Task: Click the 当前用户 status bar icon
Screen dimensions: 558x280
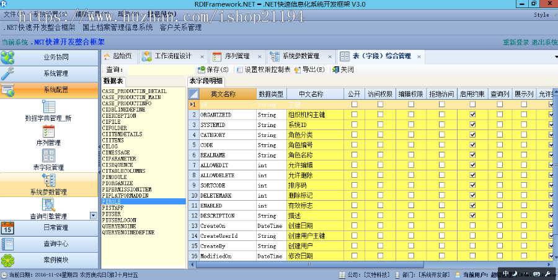Action: tap(458, 274)
